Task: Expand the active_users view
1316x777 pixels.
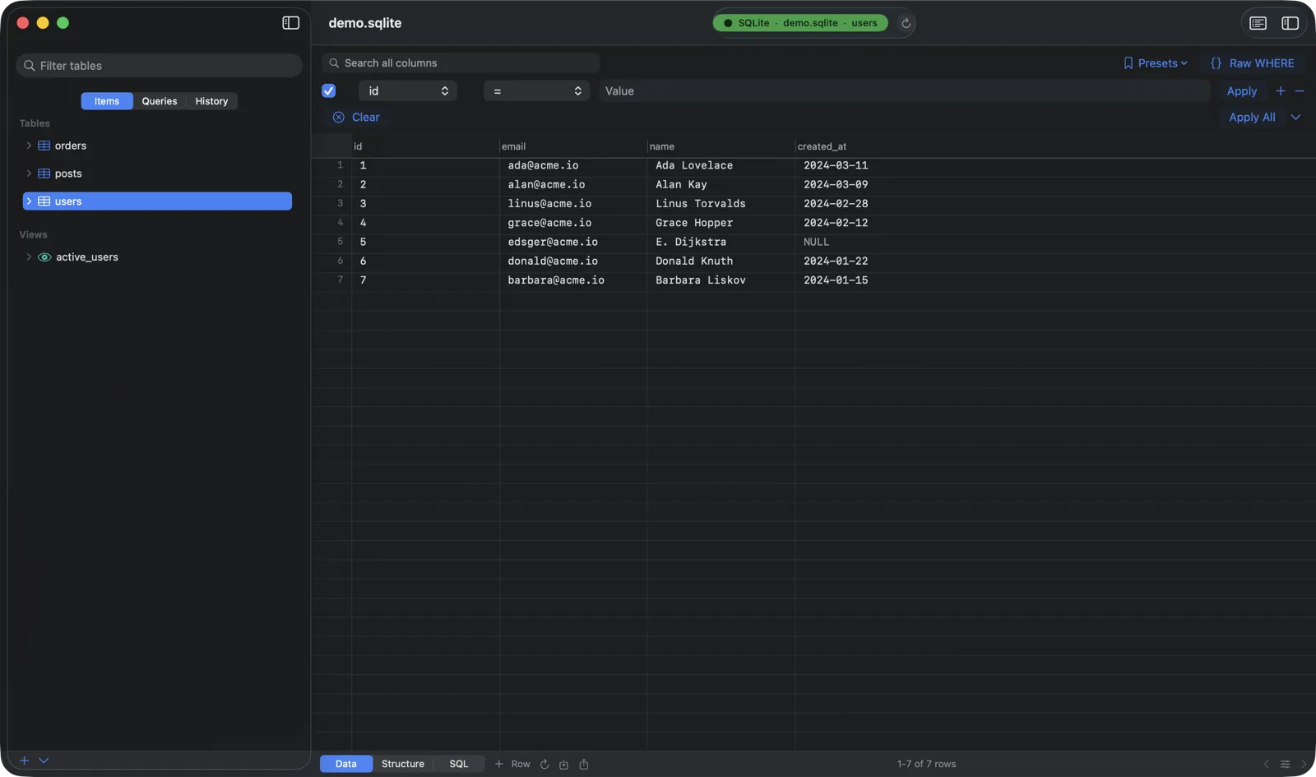Action: [x=29, y=257]
